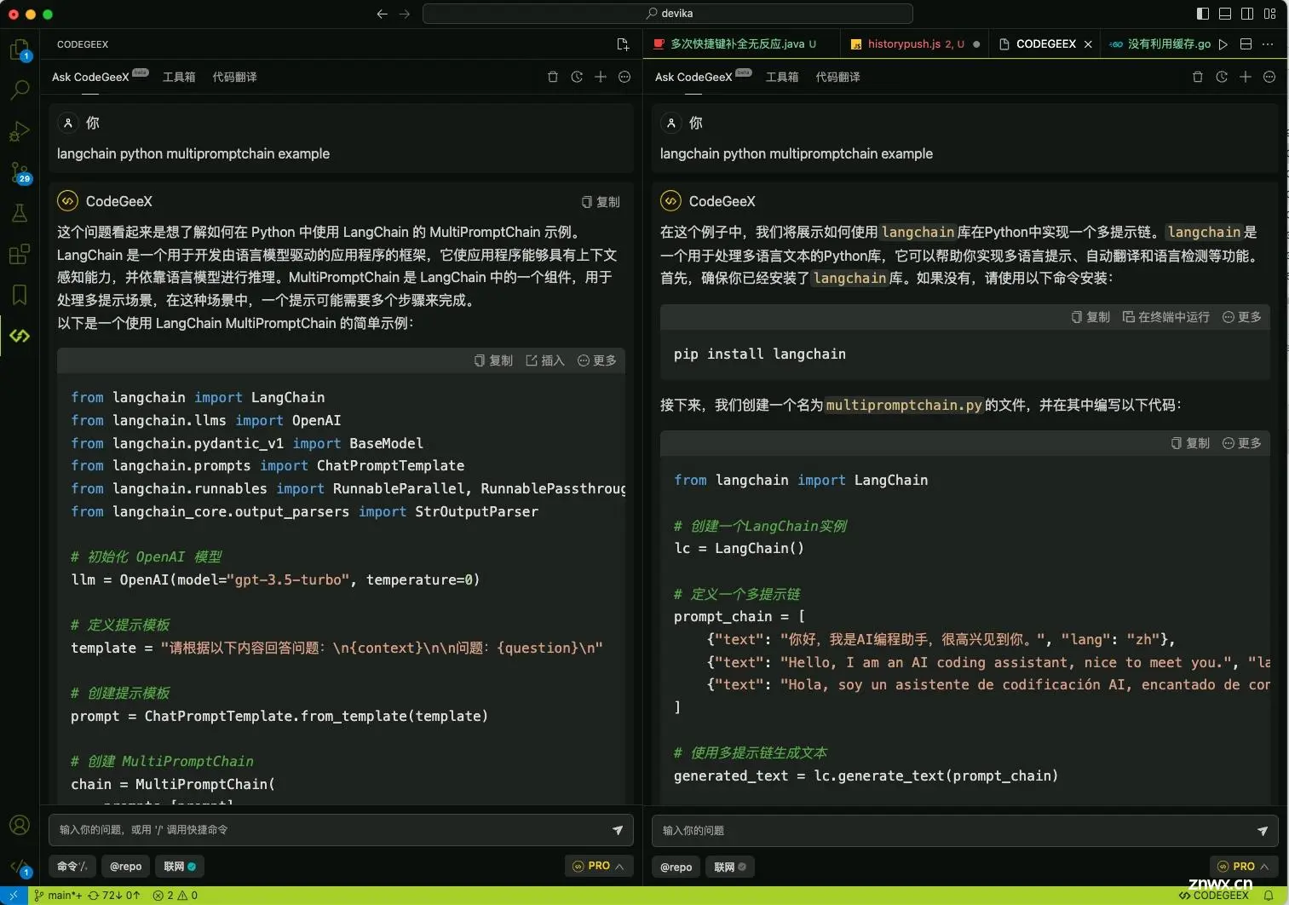
Task: Copy the right panel multipromptchain.py code
Action: [x=1190, y=443]
